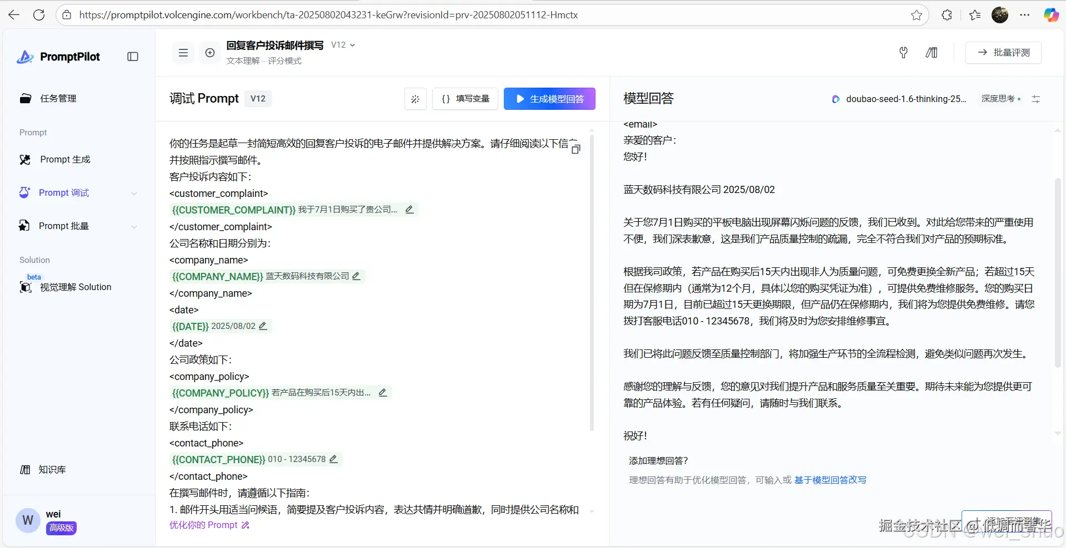
Task: Copy the prompt text using the copy icon
Action: coord(576,149)
